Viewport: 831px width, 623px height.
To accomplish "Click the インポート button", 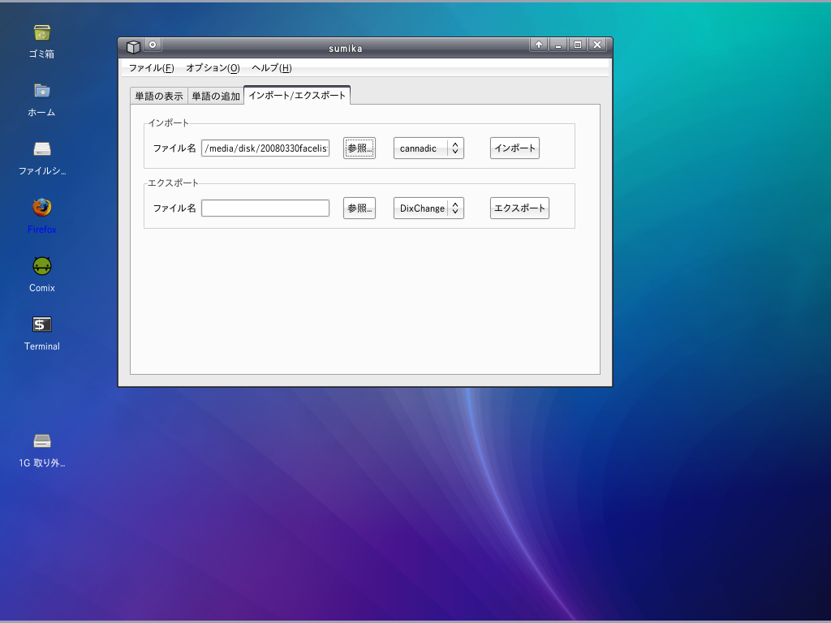I will click(515, 148).
